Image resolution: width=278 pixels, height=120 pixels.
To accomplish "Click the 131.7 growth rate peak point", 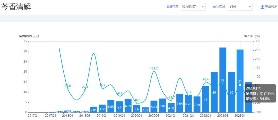I will (x=154, y=71).
